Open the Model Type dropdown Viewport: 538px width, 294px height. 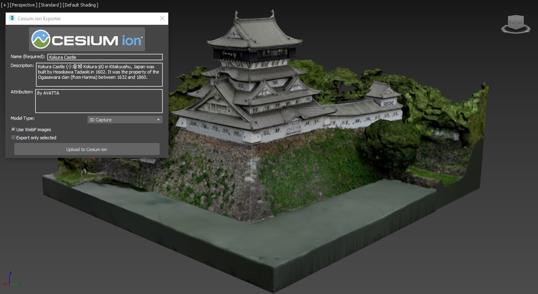pos(125,120)
